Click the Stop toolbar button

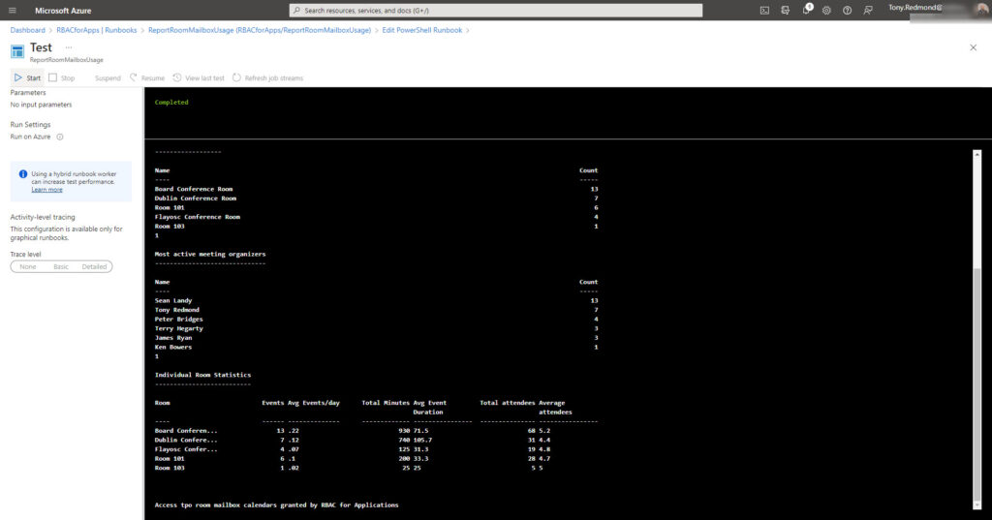coord(62,77)
